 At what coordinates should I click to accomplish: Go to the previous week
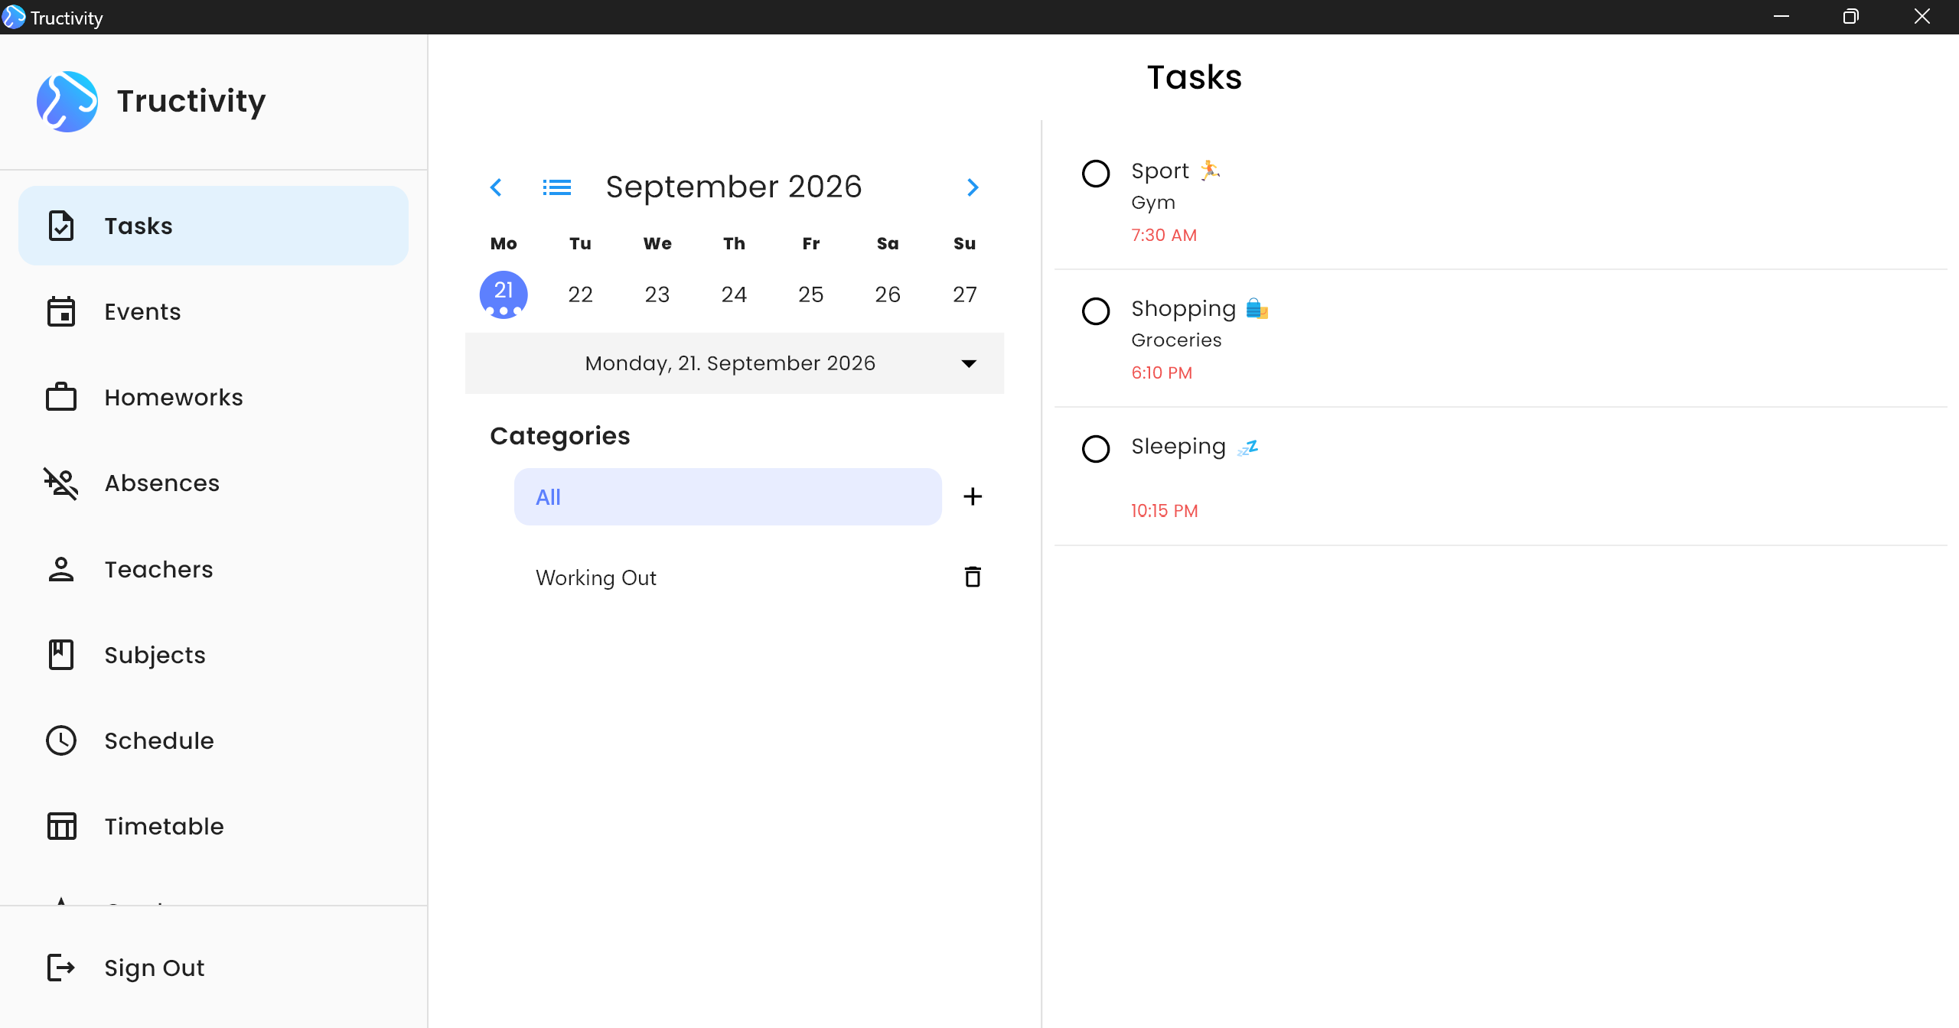496,187
